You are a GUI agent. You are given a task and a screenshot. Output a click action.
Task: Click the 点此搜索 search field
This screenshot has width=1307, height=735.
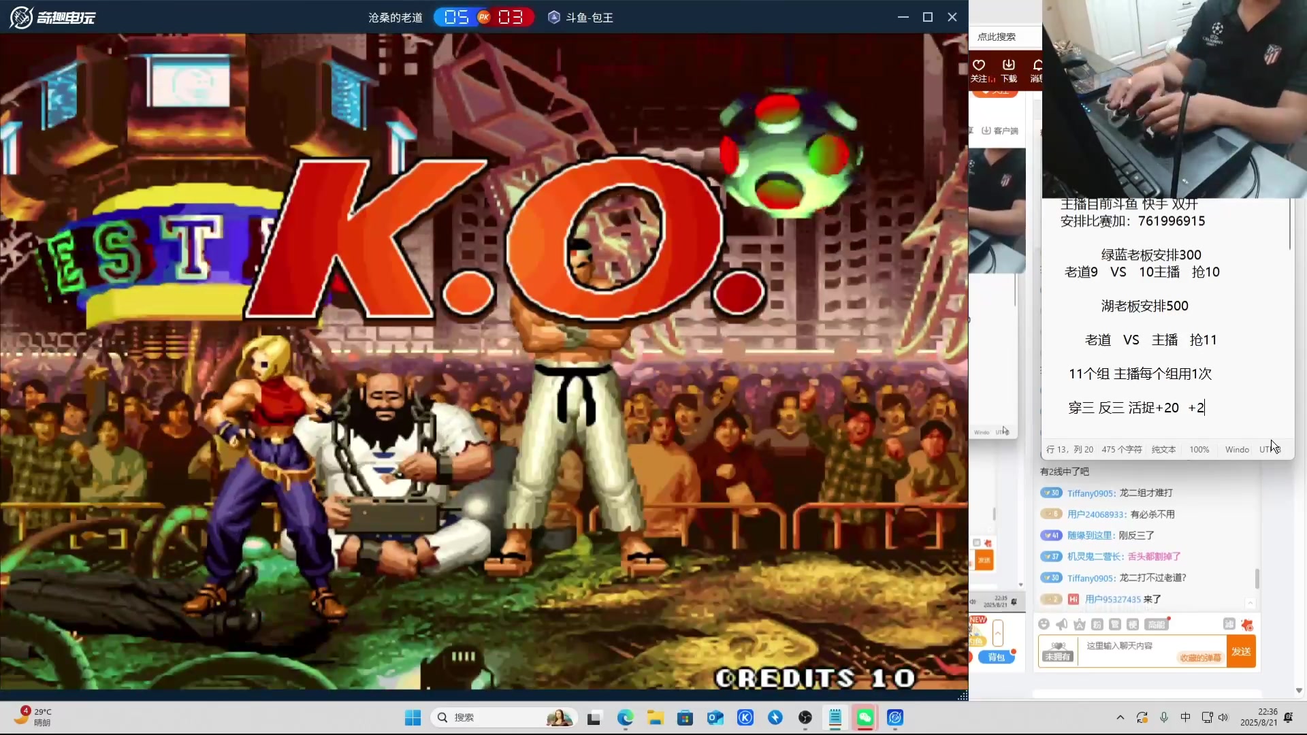click(1005, 37)
